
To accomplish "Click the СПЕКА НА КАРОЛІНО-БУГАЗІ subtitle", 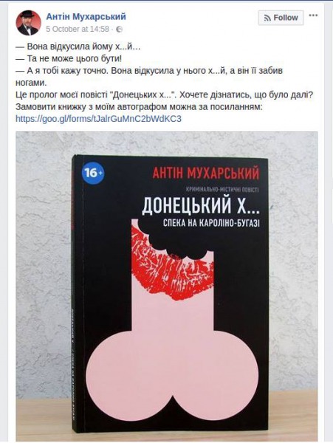I will coord(211,223).
